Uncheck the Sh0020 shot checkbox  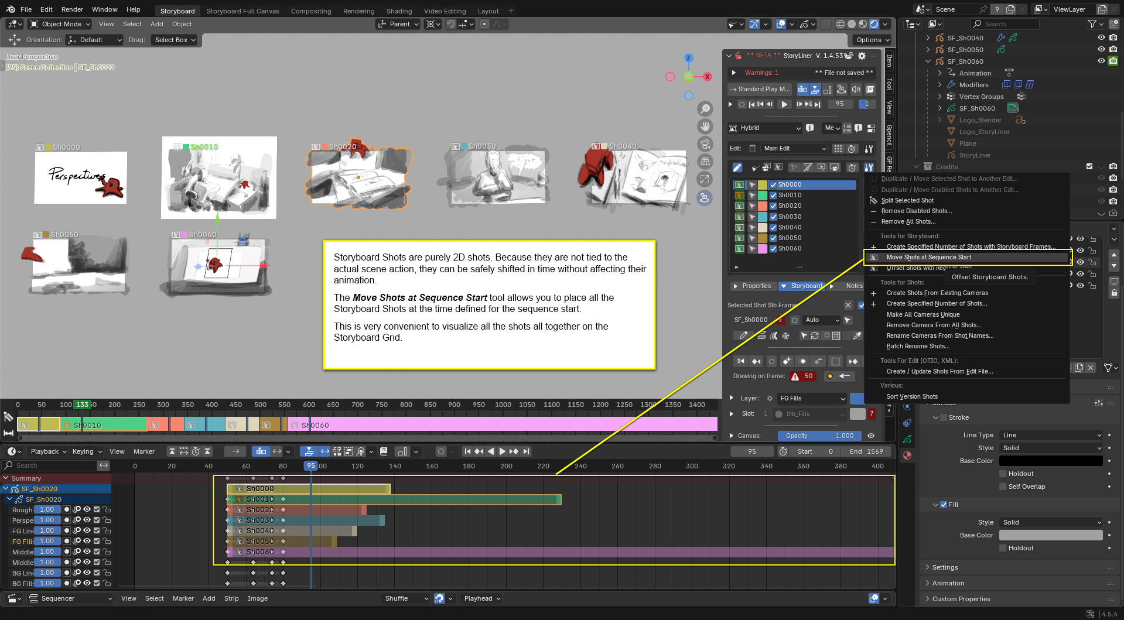(x=773, y=206)
